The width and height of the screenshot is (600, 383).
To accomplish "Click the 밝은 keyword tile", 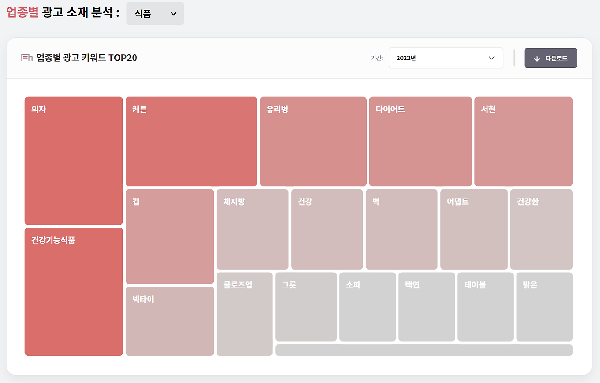I will 544,307.
